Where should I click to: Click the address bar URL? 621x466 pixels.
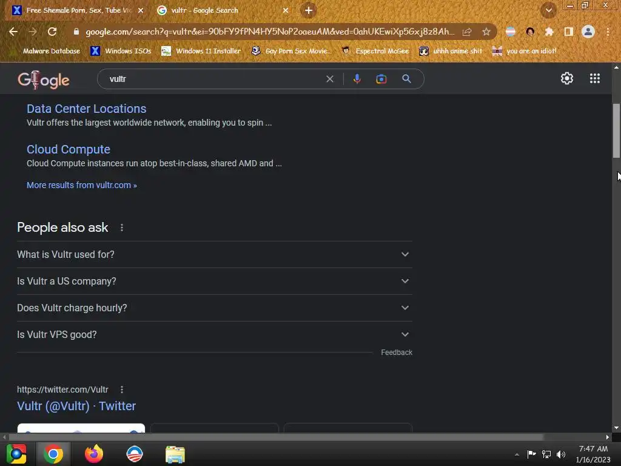point(270,32)
